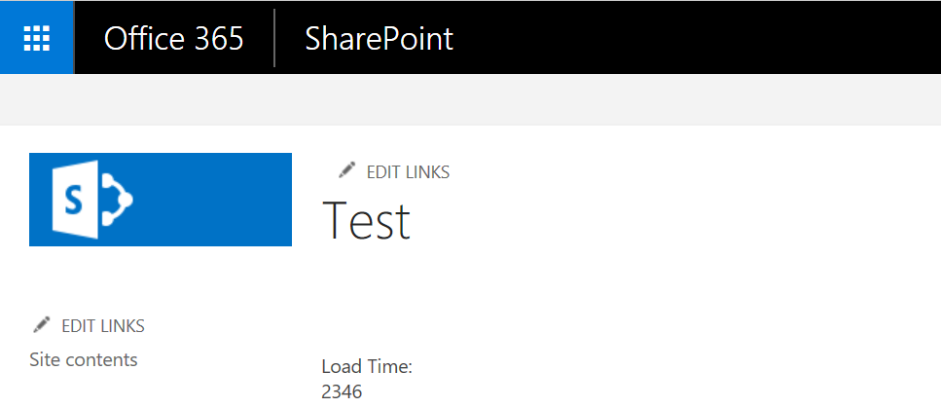Click the white S letter in the site logo
The image size is (941, 408).
[71, 200]
